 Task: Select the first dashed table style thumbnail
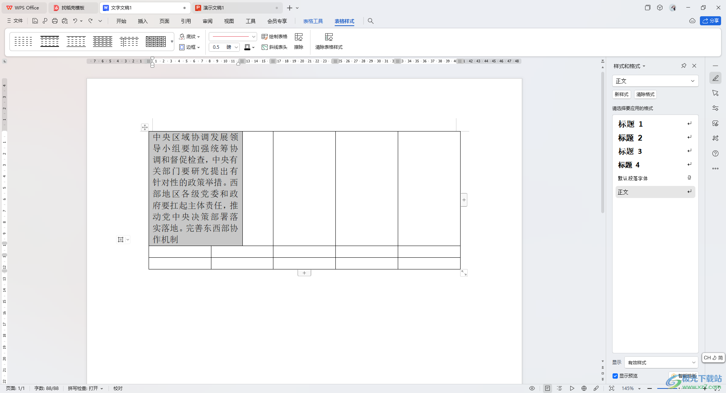tap(23, 41)
